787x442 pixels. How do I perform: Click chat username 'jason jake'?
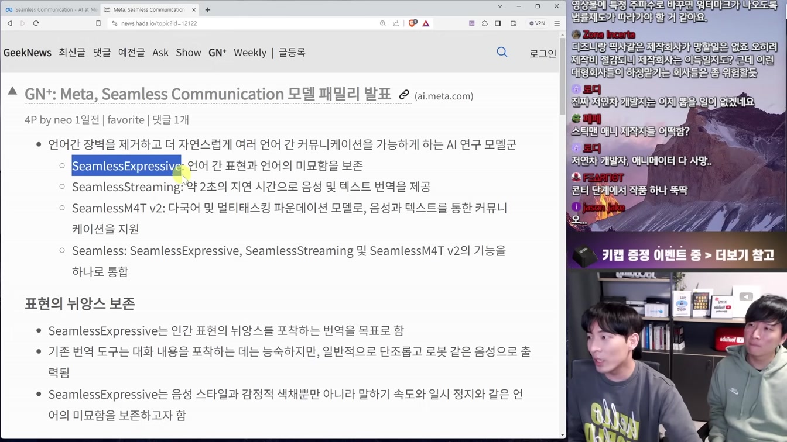pos(604,208)
